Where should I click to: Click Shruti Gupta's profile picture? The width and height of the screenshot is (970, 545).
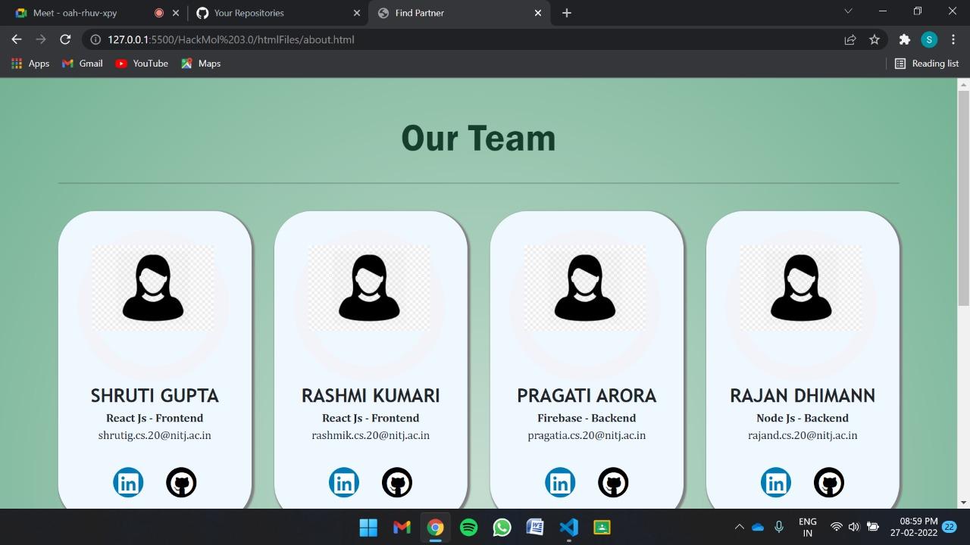point(153,288)
